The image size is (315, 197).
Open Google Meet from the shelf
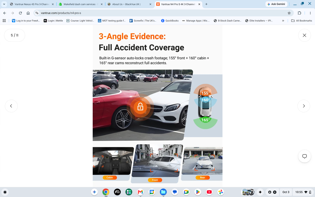coord(186,192)
